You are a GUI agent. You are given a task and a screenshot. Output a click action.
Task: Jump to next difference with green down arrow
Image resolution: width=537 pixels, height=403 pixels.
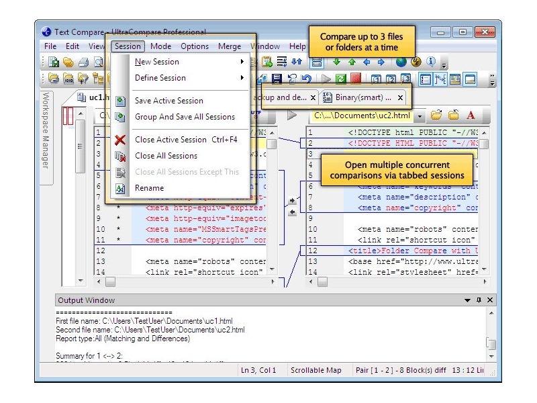point(337,62)
